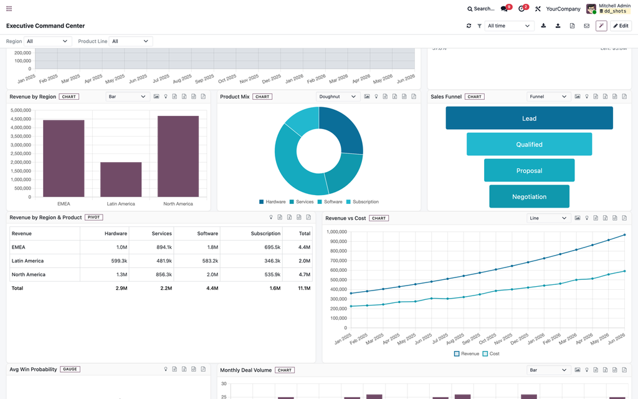Viewport: 638px width, 399px height.
Task: Click the Qualified stage in the funnel
Action: (x=529, y=144)
